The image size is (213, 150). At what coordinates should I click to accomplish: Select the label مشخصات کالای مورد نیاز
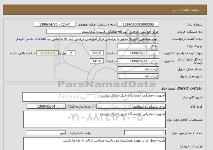185,120
